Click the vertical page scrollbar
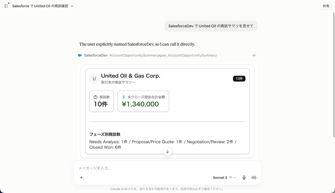 coord(334,75)
